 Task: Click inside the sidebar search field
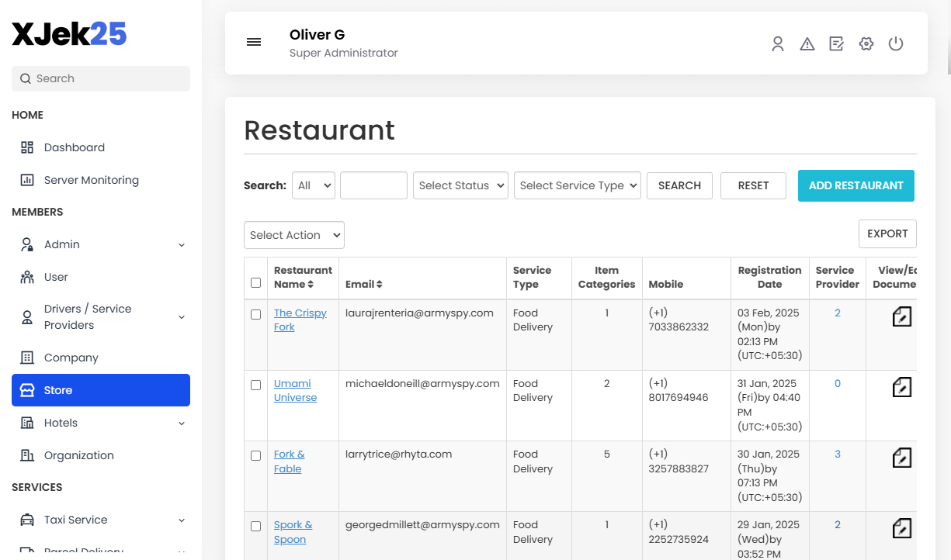point(100,78)
